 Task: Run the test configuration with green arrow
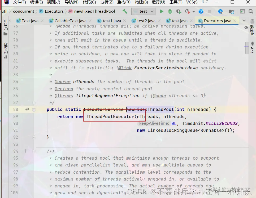point(162,11)
